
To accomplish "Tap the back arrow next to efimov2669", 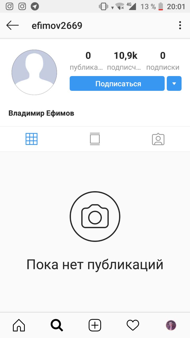I will (x=12, y=26).
